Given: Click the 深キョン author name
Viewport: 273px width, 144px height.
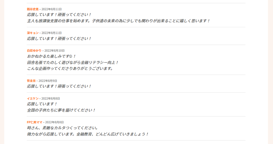Looking at the screenshot, I should (x=33, y=33).
